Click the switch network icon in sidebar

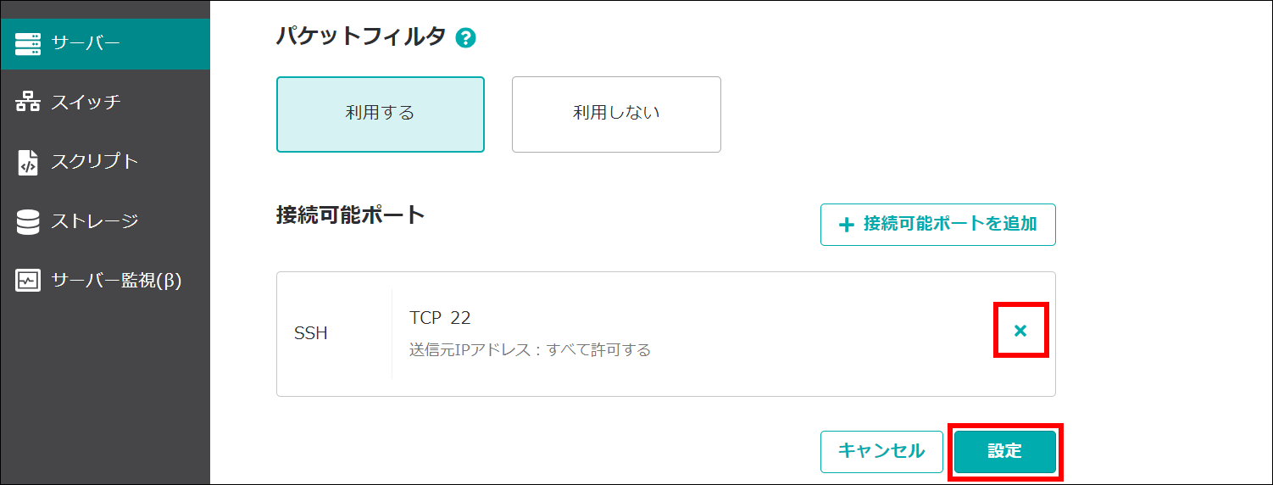(x=28, y=103)
